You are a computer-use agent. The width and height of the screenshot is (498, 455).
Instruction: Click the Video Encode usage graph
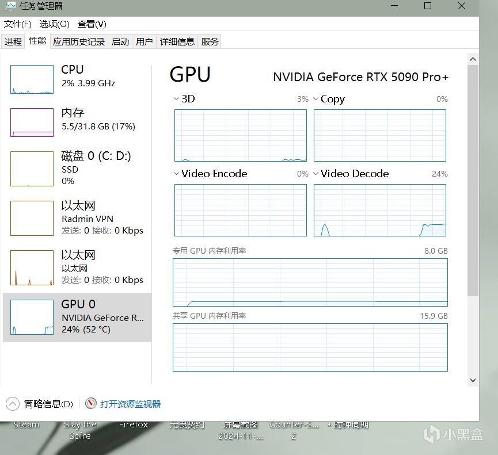coord(241,210)
